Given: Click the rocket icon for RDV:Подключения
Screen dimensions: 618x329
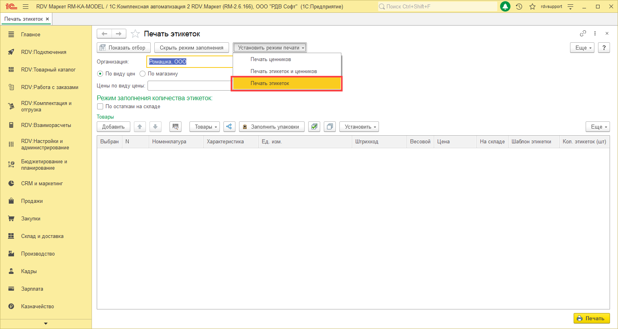Looking at the screenshot, I should pyautogui.click(x=11, y=52).
